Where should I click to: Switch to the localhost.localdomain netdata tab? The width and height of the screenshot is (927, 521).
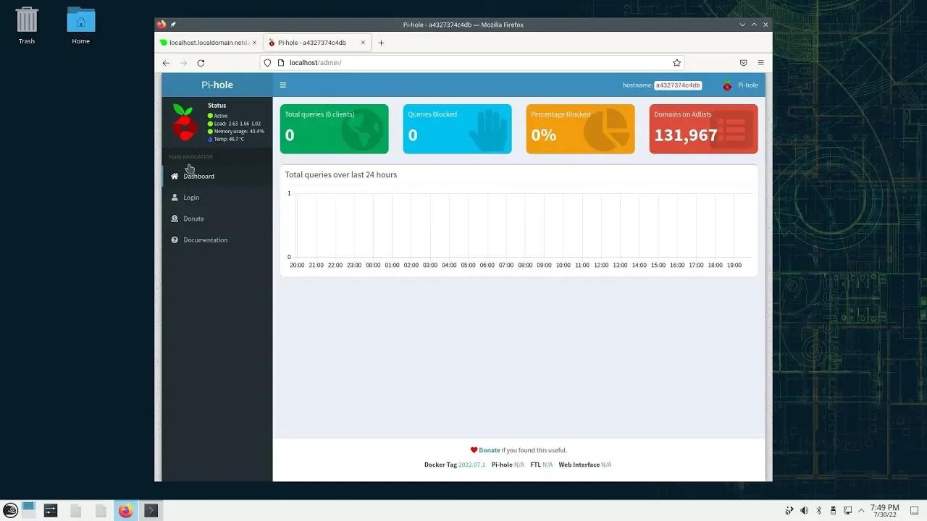[208, 42]
